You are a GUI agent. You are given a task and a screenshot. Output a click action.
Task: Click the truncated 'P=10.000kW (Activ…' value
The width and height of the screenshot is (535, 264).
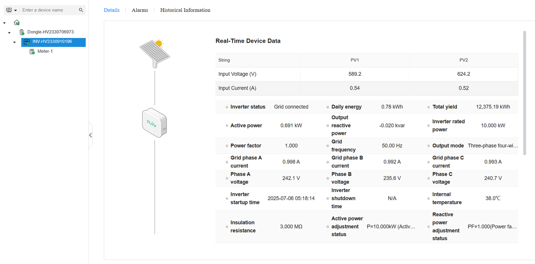click(391, 227)
